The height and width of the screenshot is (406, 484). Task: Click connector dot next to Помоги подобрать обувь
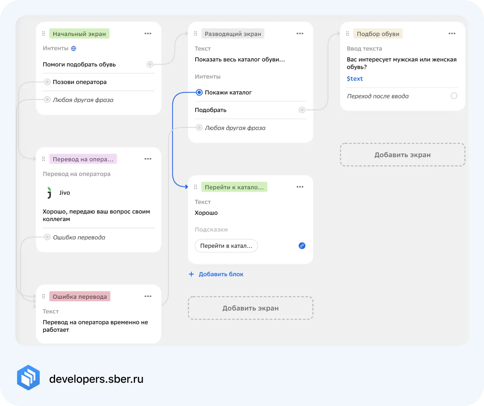tap(150, 64)
